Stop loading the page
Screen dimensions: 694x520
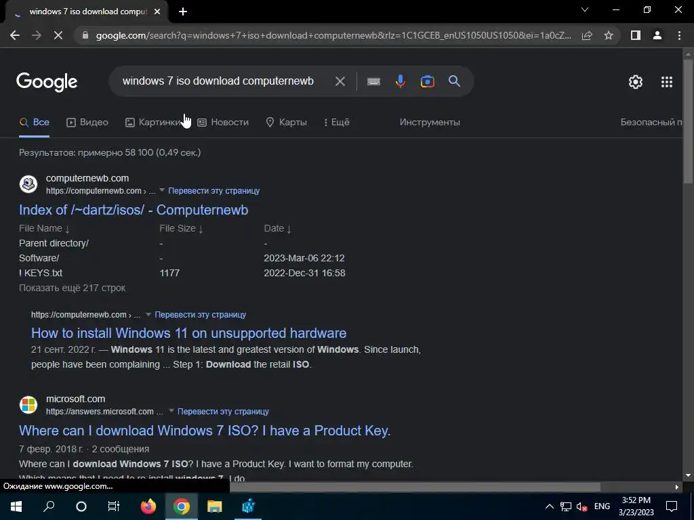58,35
